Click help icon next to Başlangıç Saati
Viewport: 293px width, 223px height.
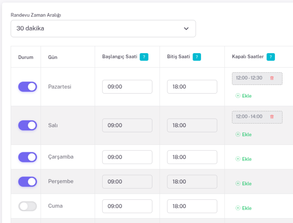(144, 57)
